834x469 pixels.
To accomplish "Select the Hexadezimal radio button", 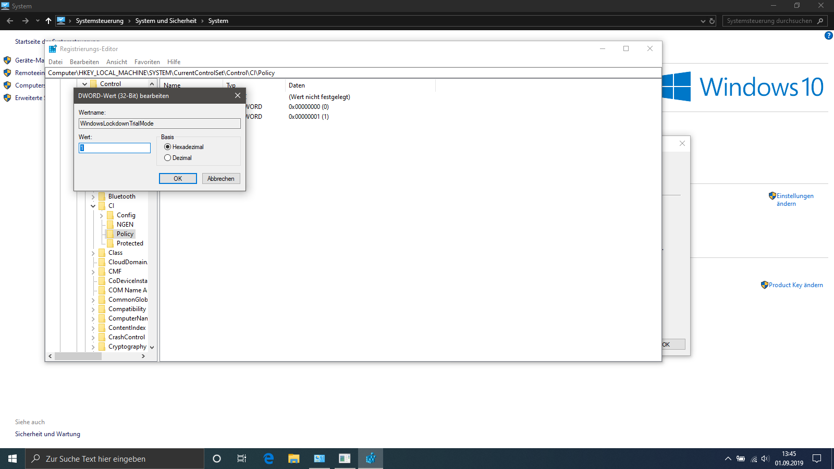I will (x=168, y=147).
